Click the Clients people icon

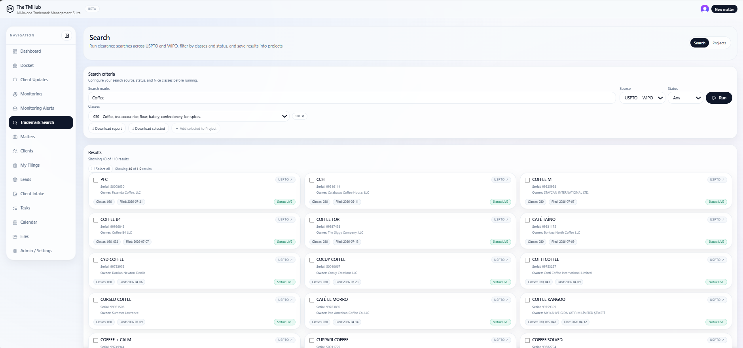point(15,151)
